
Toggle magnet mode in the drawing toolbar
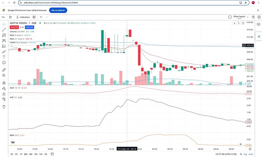point(4,83)
